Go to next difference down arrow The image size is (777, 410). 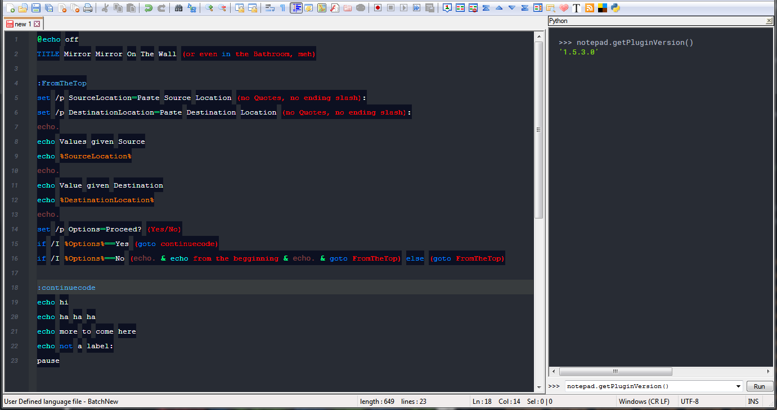512,8
